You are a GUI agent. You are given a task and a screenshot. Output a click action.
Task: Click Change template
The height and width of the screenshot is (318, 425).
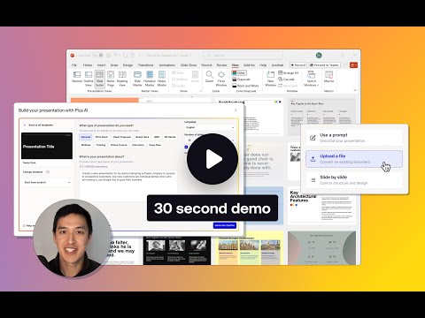(x=33, y=172)
